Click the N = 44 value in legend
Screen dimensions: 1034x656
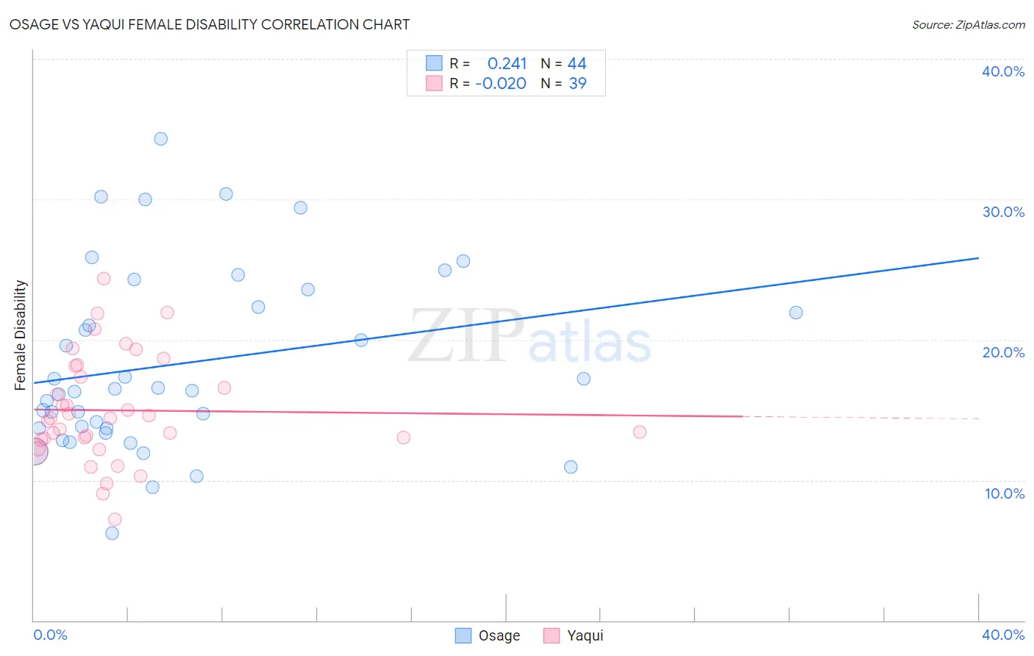pyautogui.click(x=563, y=63)
